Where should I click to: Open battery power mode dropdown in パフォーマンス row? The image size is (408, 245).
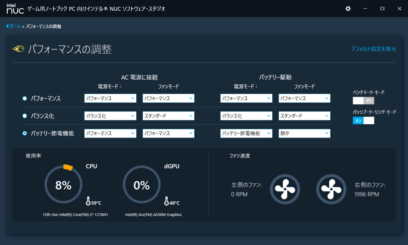pos(246,98)
